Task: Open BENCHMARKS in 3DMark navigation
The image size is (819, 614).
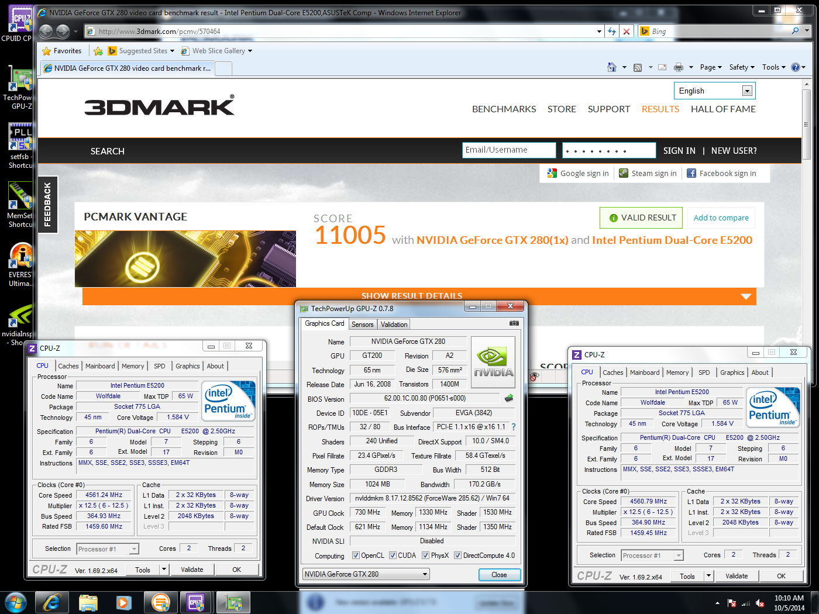Action: (504, 109)
